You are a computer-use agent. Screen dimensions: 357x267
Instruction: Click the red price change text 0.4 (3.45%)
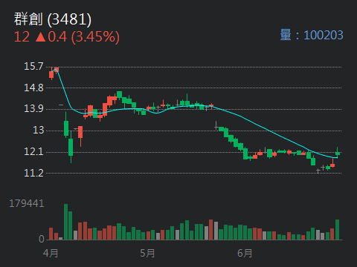coord(83,37)
